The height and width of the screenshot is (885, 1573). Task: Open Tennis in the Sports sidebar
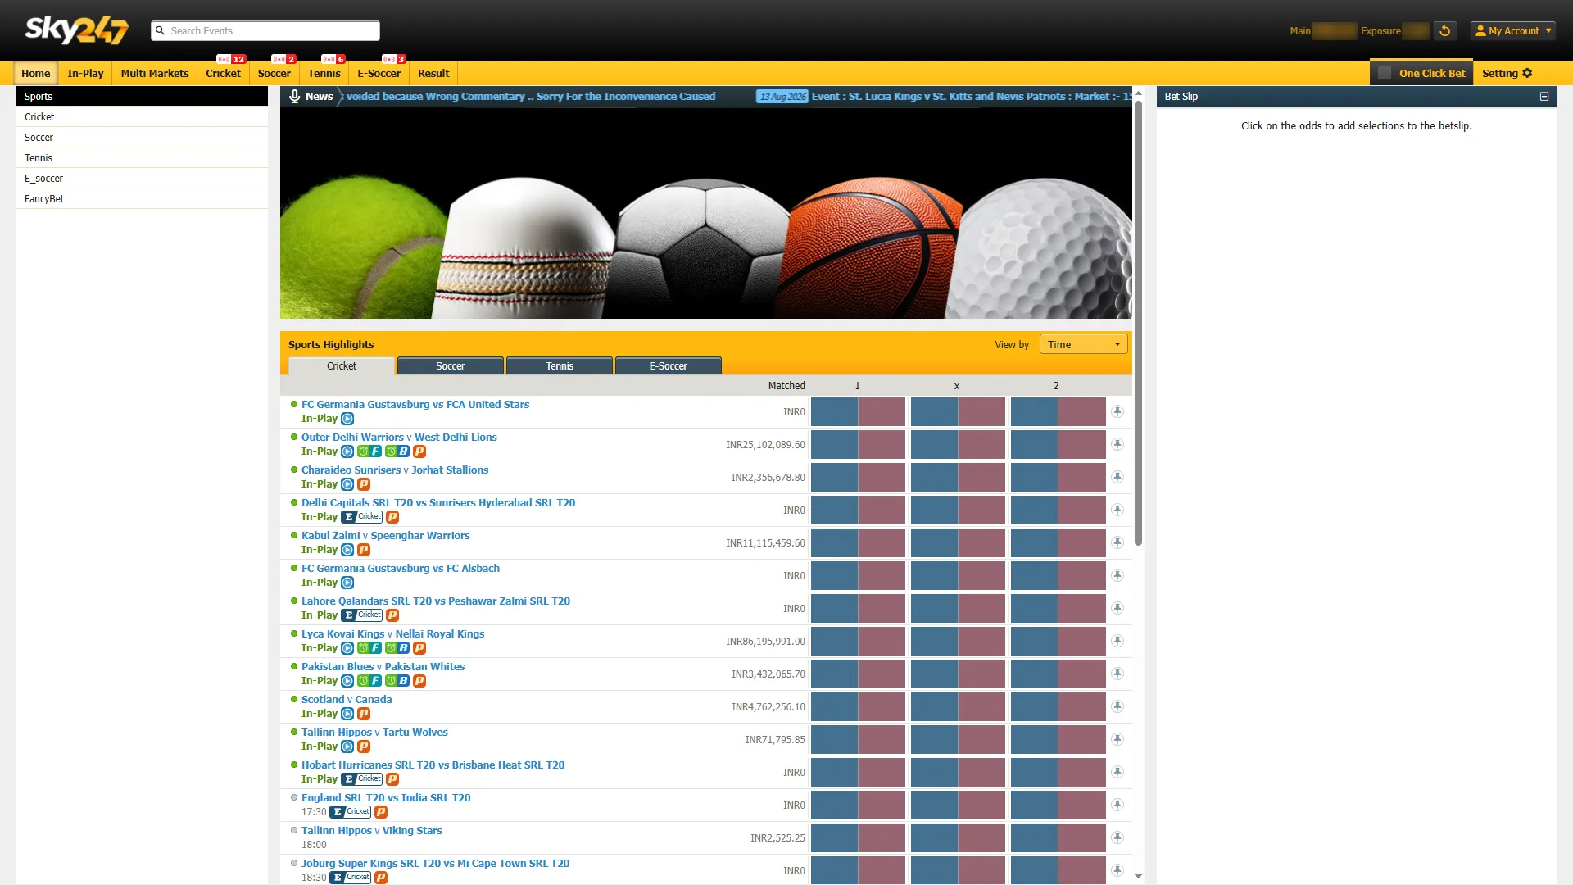pyautogui.click(x=143, y=158)
